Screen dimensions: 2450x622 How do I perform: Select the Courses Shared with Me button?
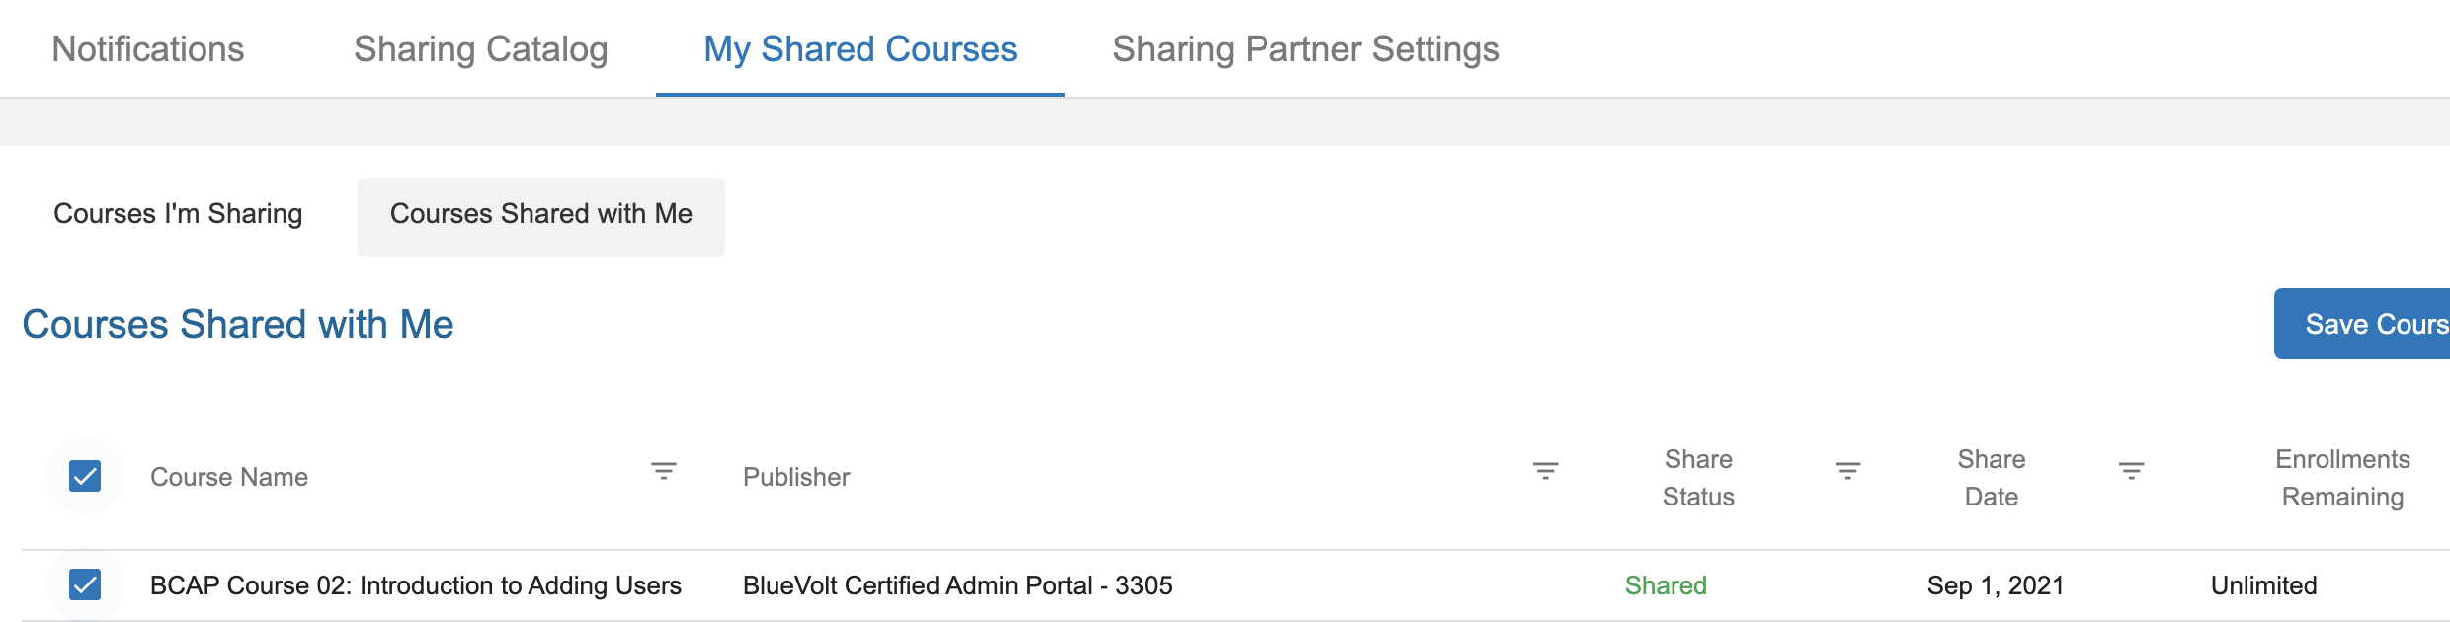coord(541,217)
